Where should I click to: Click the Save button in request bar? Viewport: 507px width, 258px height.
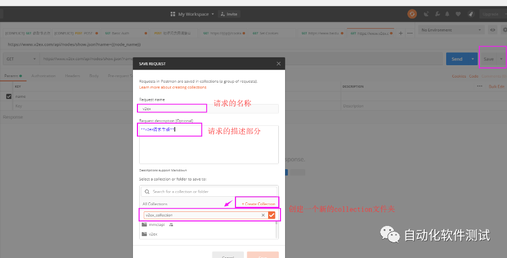coord(488,59)
